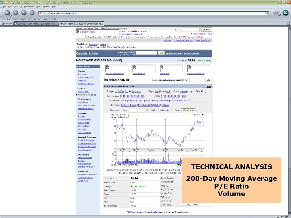This screenshot has height=218, width=291.
Task: Click the Start now broken-image ad placeholder
Action: (171, 68)
